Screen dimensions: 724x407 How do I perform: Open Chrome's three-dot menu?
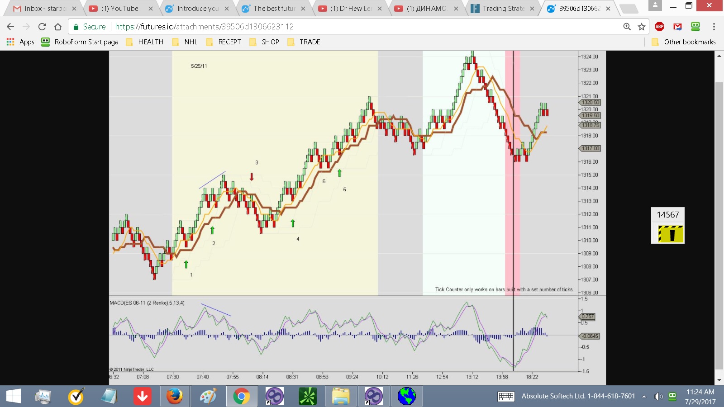(x=714, y=27)
